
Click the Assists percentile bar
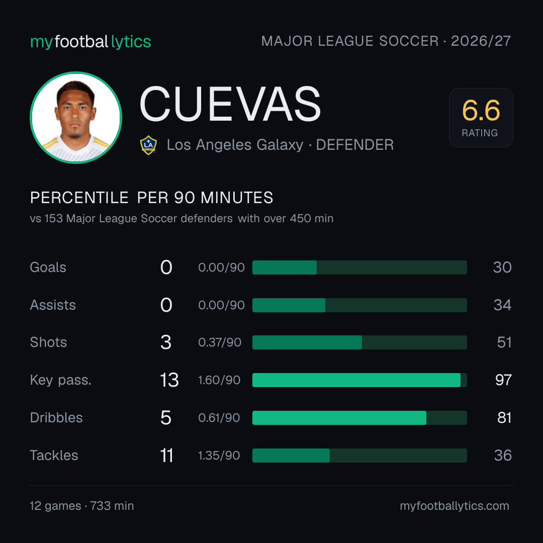click(x=359, y=305)
